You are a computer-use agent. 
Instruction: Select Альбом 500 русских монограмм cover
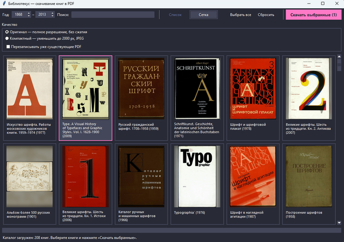pos(29,176)
